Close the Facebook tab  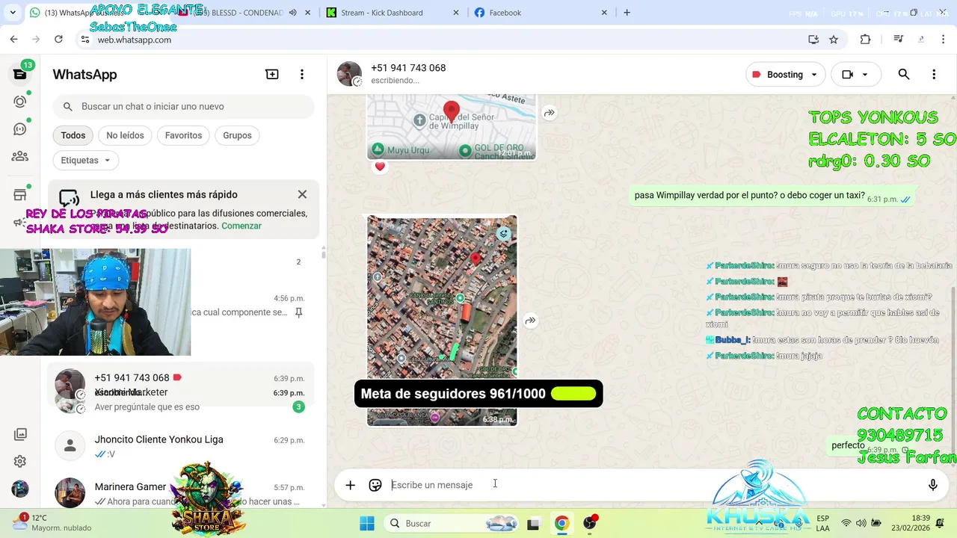[604, 13]
